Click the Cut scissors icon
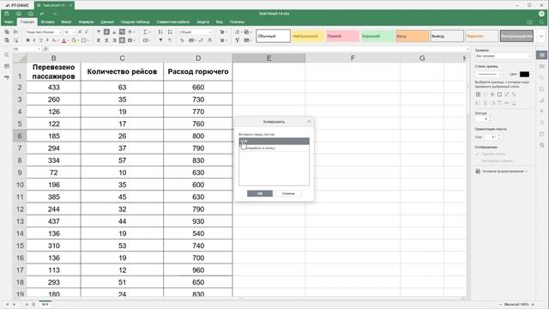This screenshot has height=309, width=549. (x=15, y=32)
